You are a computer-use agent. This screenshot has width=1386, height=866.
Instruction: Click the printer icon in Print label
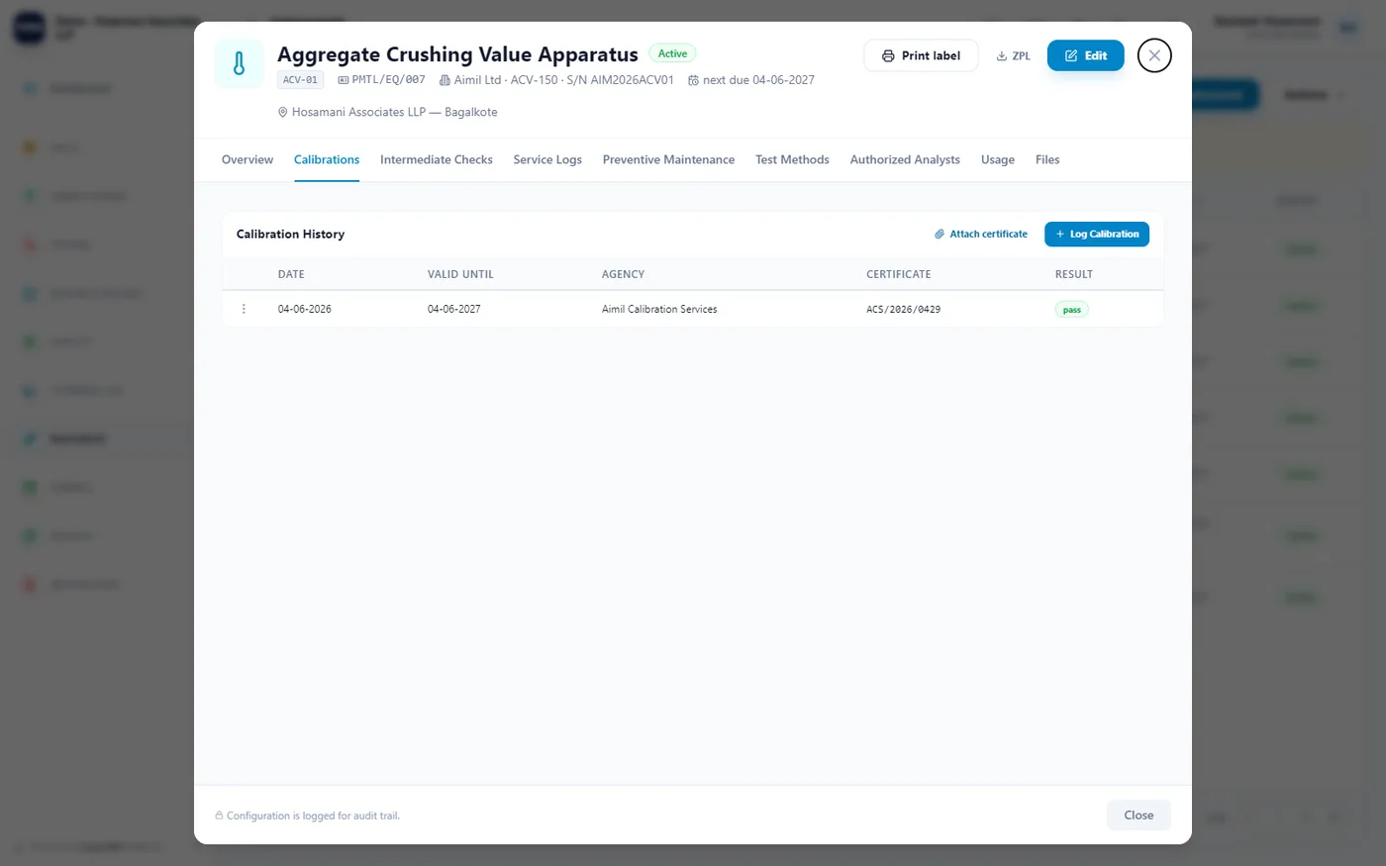(x=888, y=56)
